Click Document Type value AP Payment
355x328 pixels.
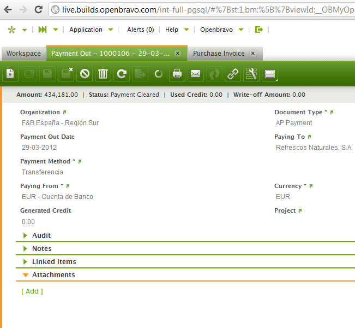pyautogui.click(x=294, y=123)
